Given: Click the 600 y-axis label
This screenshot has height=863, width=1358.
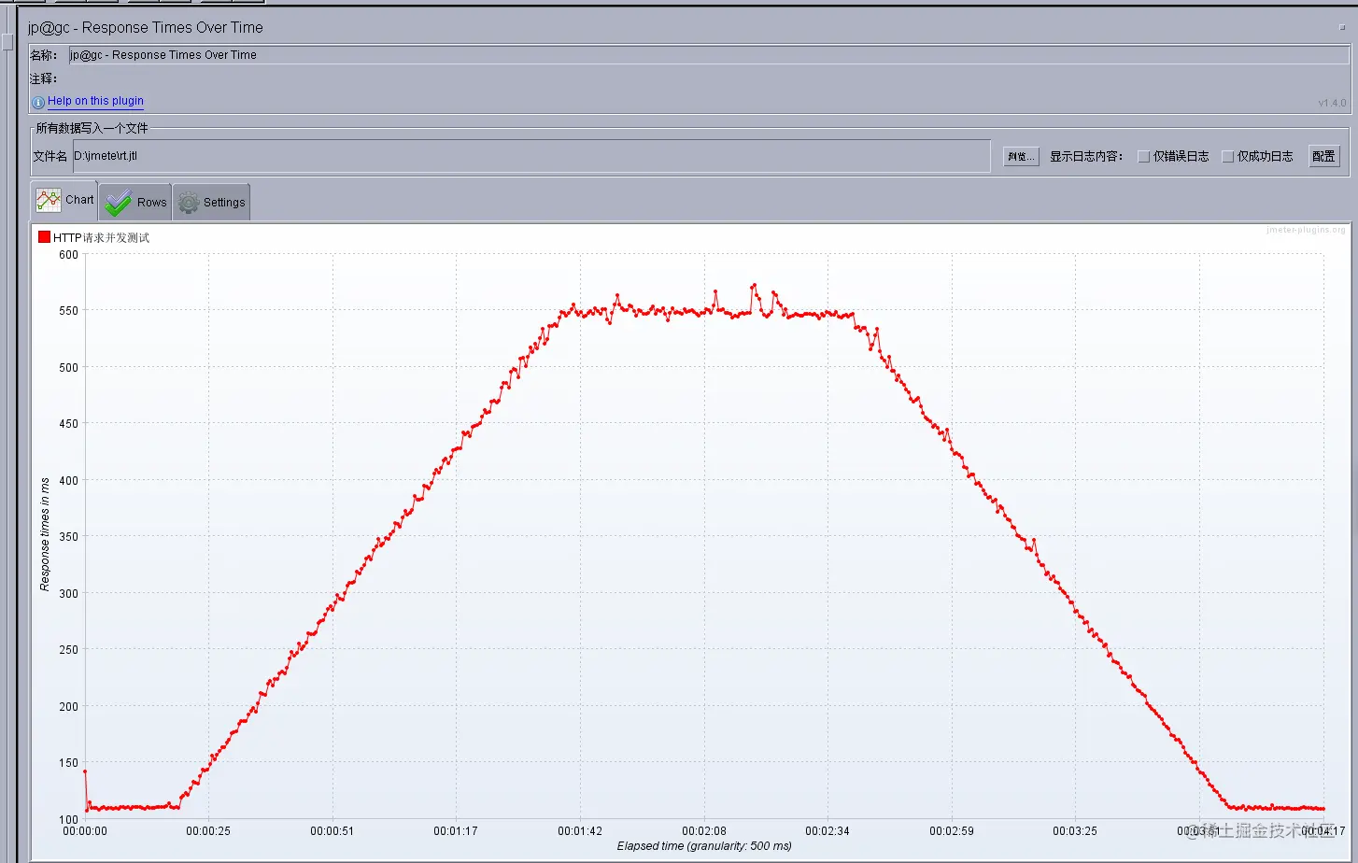Looking at the screenshot, I should pyautogui.click(x=69, y=255).
